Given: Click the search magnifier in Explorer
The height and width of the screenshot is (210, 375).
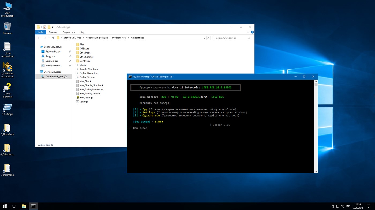Looking at the screenshot, I should tap(249, 38).
